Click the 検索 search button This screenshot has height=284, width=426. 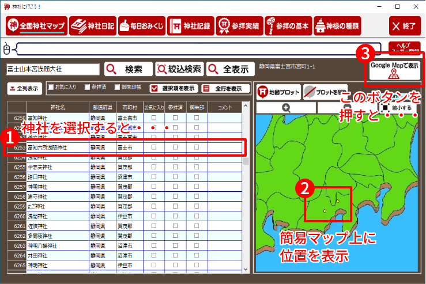128,69
